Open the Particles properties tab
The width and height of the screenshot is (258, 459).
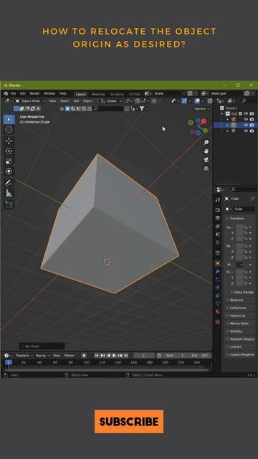tap(218, 279)
